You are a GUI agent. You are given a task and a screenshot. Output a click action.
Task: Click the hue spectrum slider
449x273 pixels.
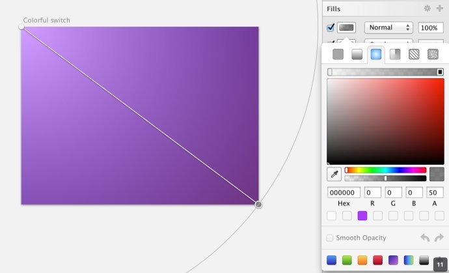click(385, 170)
